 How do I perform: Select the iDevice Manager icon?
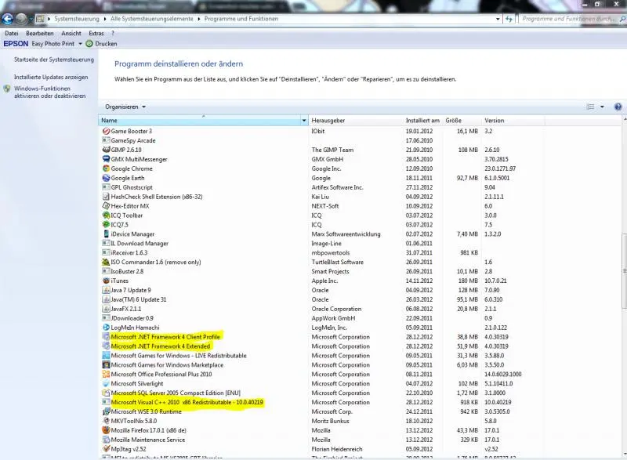(106, 234)
